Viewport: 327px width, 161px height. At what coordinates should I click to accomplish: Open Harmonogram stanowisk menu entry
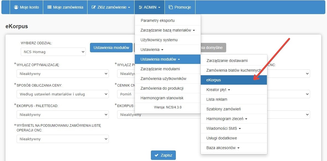[162, 98]
